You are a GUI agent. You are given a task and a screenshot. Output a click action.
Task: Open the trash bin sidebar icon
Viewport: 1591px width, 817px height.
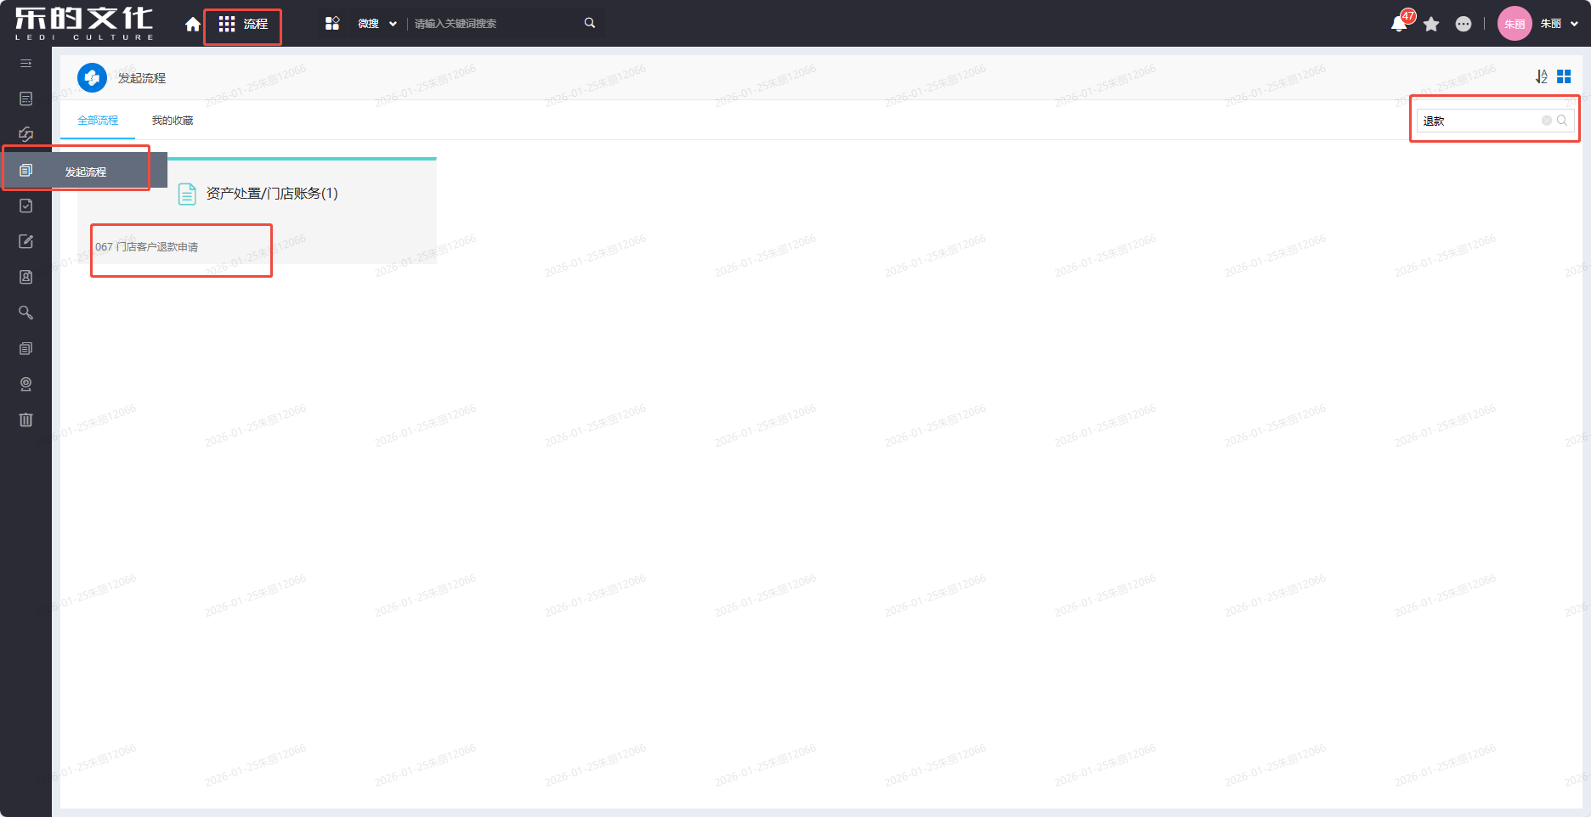(x=25, y=420)
